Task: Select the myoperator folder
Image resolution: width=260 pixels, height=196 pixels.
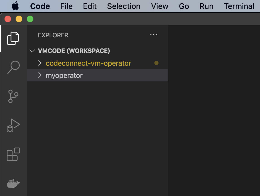Action: click(x=97, y=75)
